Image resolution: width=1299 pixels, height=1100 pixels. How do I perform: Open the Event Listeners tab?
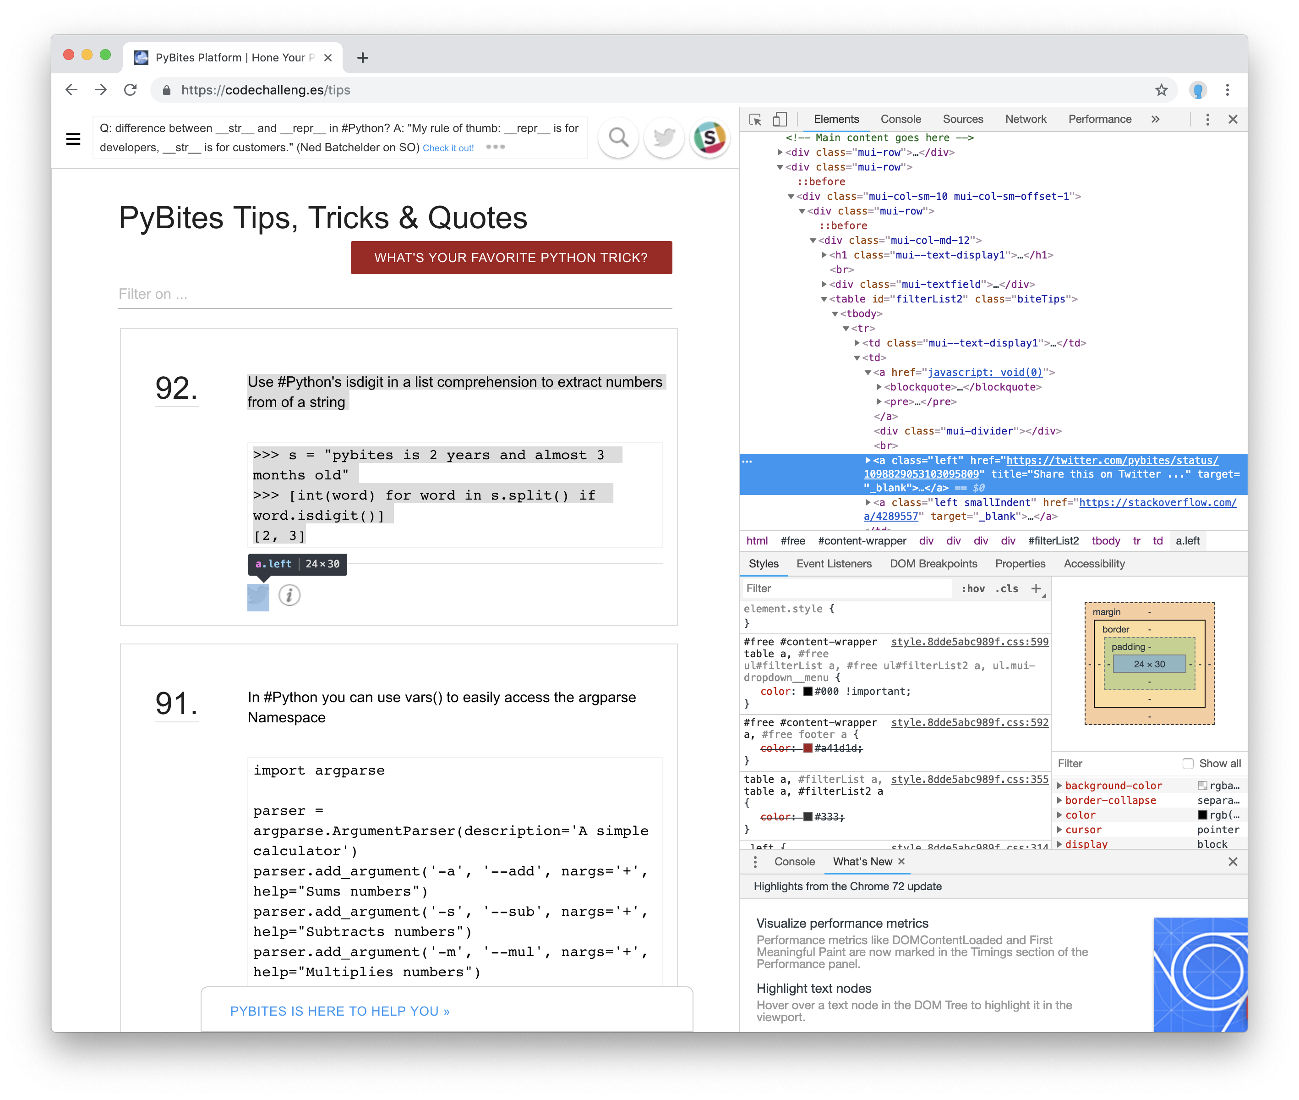click(x=834, y=564)
